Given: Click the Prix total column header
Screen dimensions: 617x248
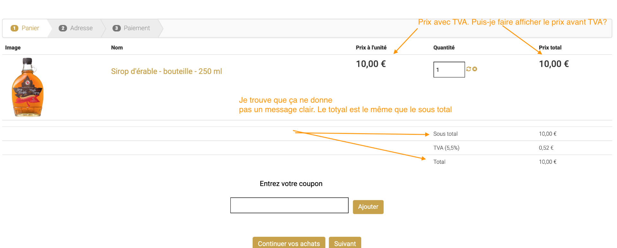Looking at the screenshot, I should tap(550, 48).
